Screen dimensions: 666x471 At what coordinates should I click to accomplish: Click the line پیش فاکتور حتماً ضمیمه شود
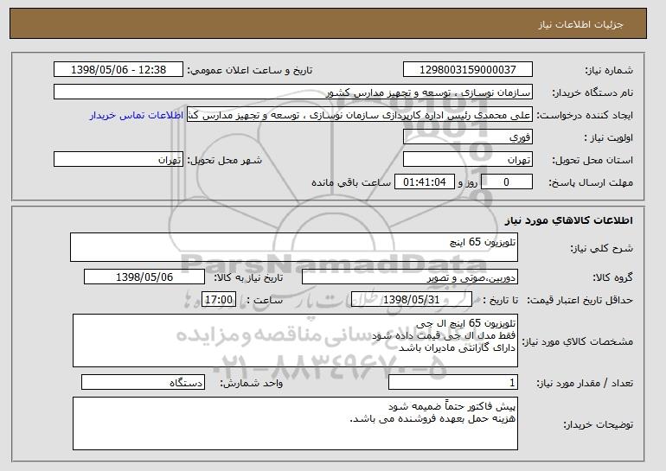(451, 406)
